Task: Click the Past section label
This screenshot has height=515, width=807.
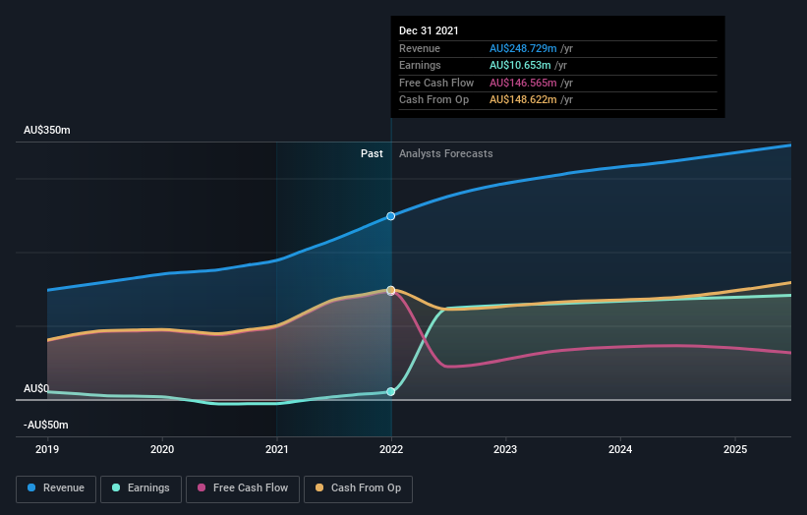Action: coord(372,153)
